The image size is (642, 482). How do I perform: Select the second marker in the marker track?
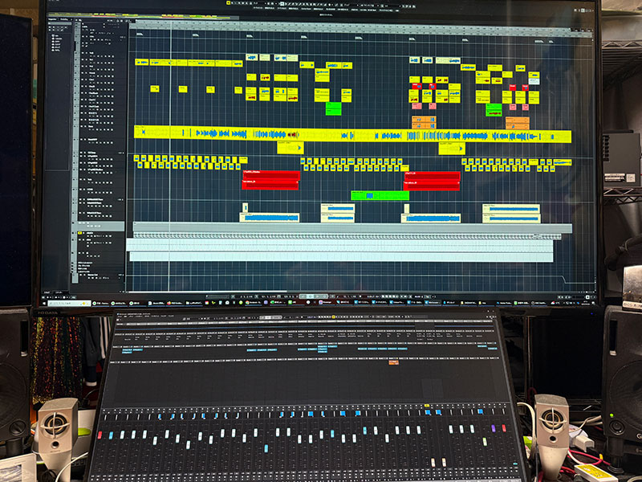(x=195, y=35)
